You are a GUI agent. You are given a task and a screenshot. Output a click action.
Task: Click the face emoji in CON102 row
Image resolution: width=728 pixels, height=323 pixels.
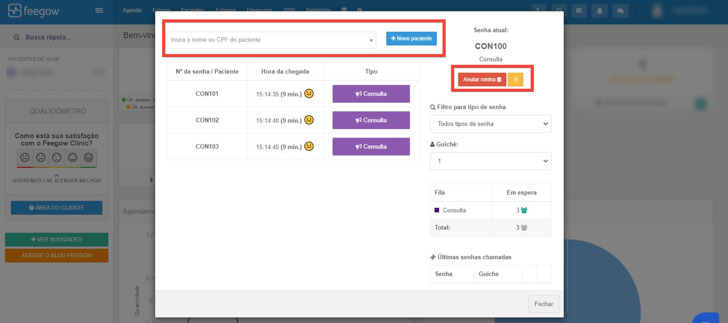pyautogui.click(x=309, y=120)
